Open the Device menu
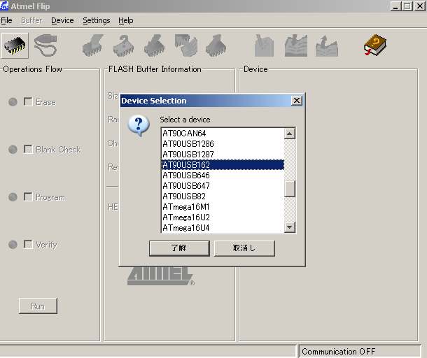This screenshot has height=358, width=427. pyautogui.click(x=62, y=20)
